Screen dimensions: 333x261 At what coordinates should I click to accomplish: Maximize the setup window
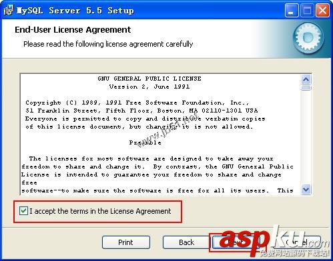pyautogui.click(x=307, y=11)
